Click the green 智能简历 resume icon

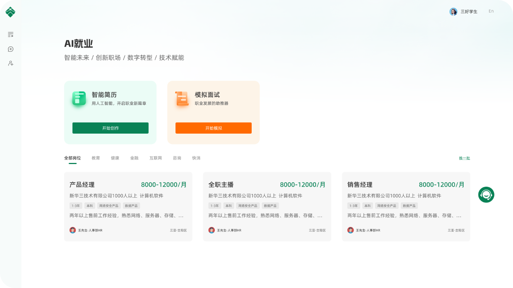click(x=79, y=98)
